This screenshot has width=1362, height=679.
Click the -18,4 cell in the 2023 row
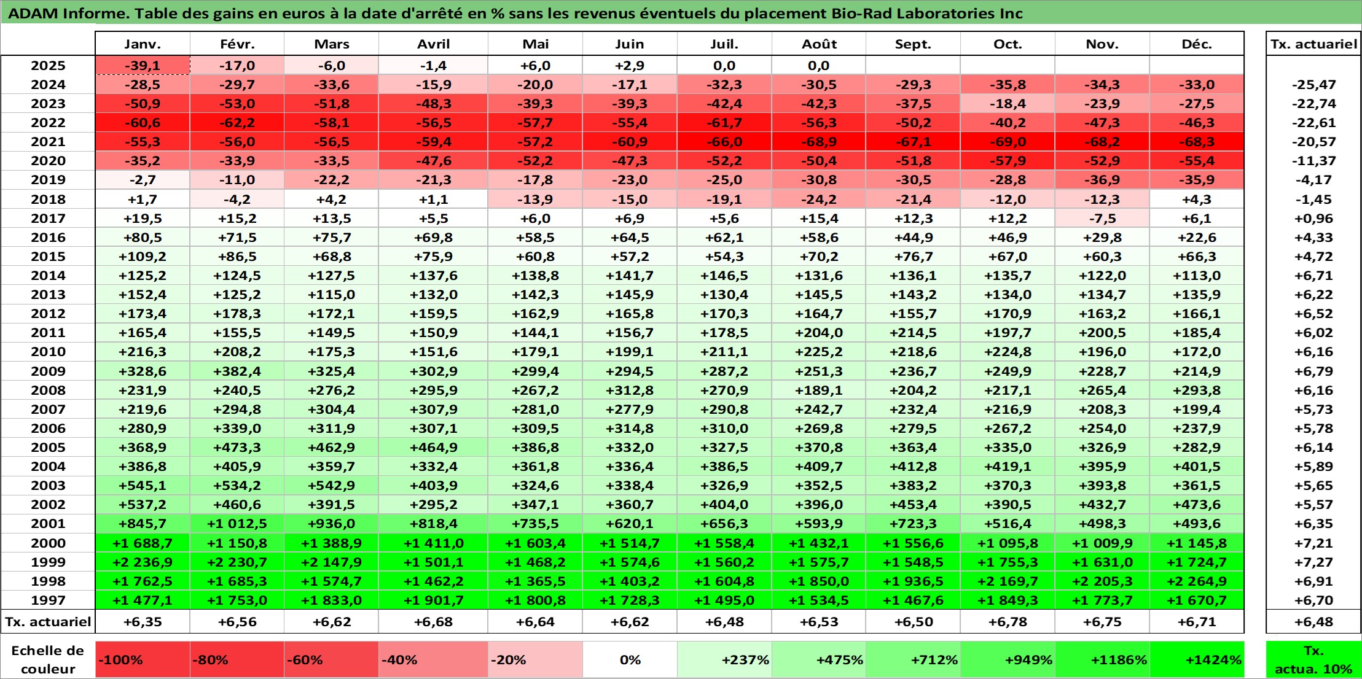(1008, 104)
